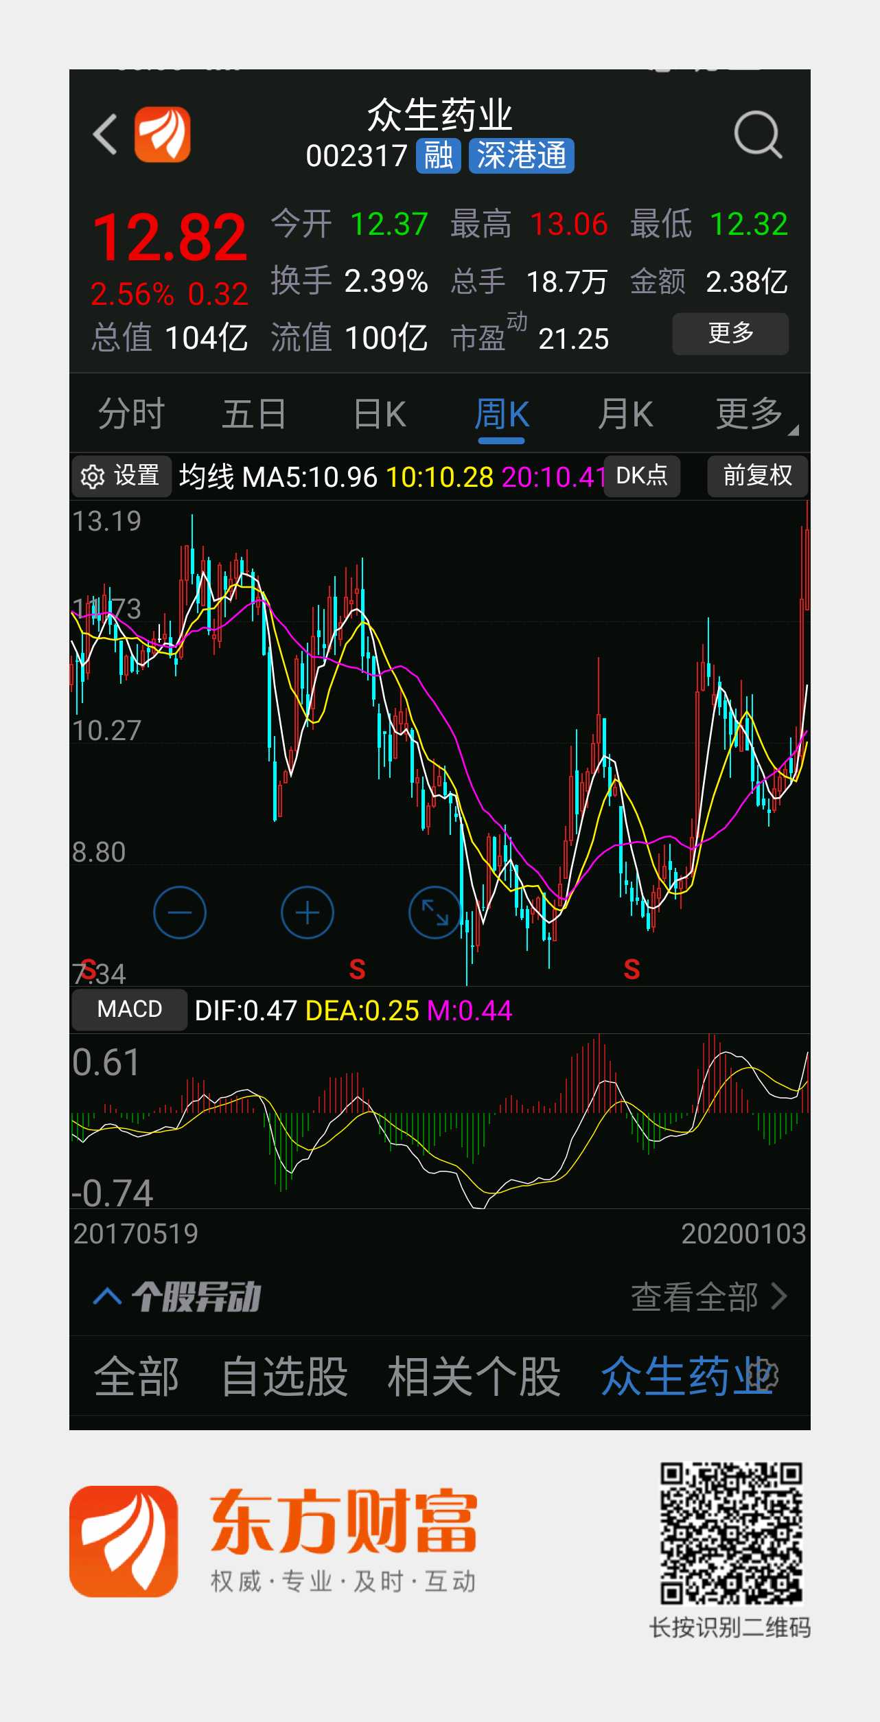Tap the weekly candlestick chart area
The image size is (880, 1722).
[440, 743]
